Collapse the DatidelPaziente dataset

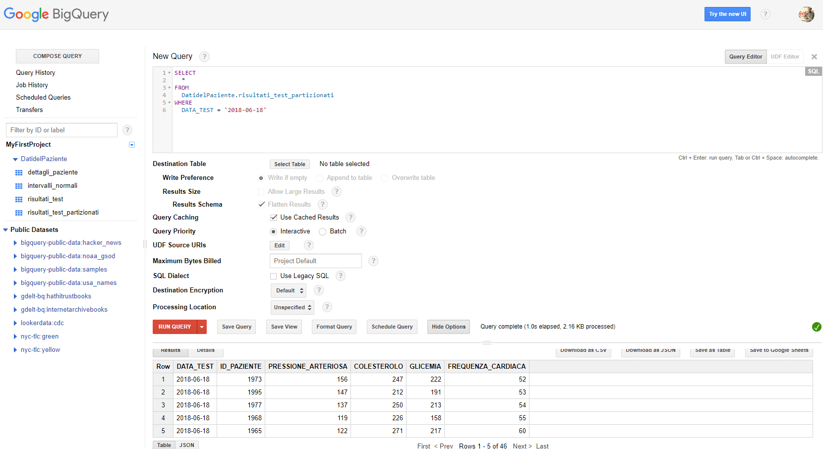(x=15, y=159)
